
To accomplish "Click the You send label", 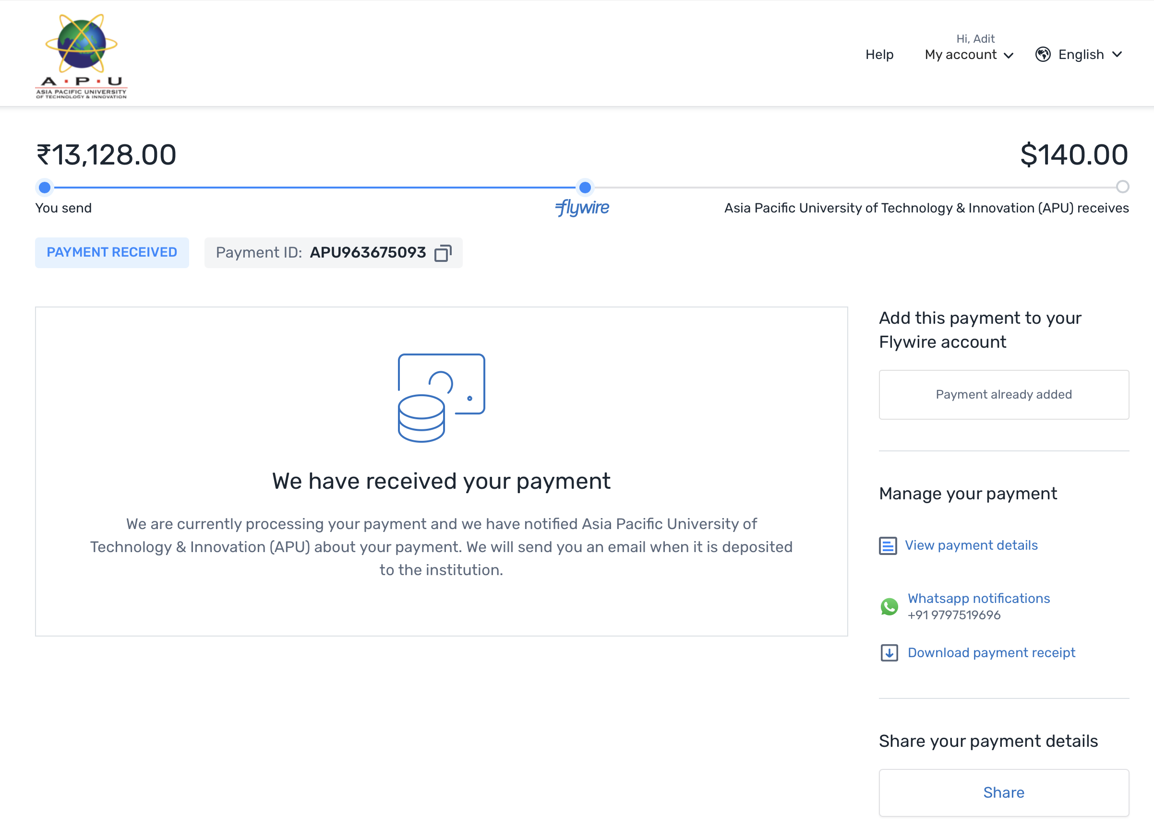I will (63, 208).
